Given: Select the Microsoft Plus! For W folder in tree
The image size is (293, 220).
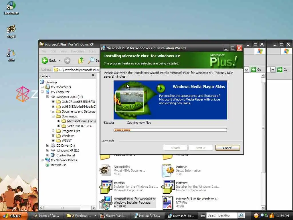Looking at the screenshot, I should (x=82, y=121).
